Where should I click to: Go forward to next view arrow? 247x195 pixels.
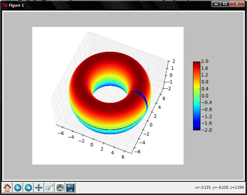coord(28,188)
